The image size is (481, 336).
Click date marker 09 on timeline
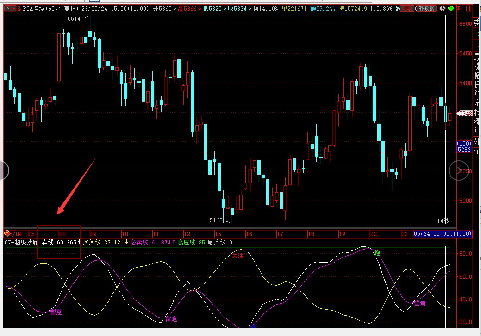pyautogui.click(x=94, y=234)
